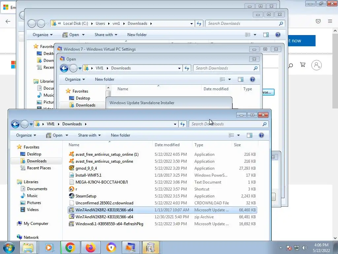The image size is (338, 254).
Task: Click the taskbar clock showing 4:06 PM
Action: 321,248
